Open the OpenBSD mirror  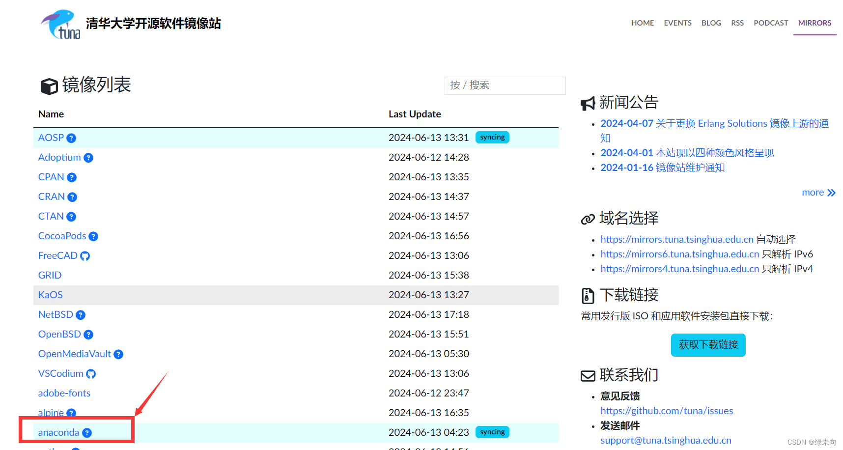(59, 334)
